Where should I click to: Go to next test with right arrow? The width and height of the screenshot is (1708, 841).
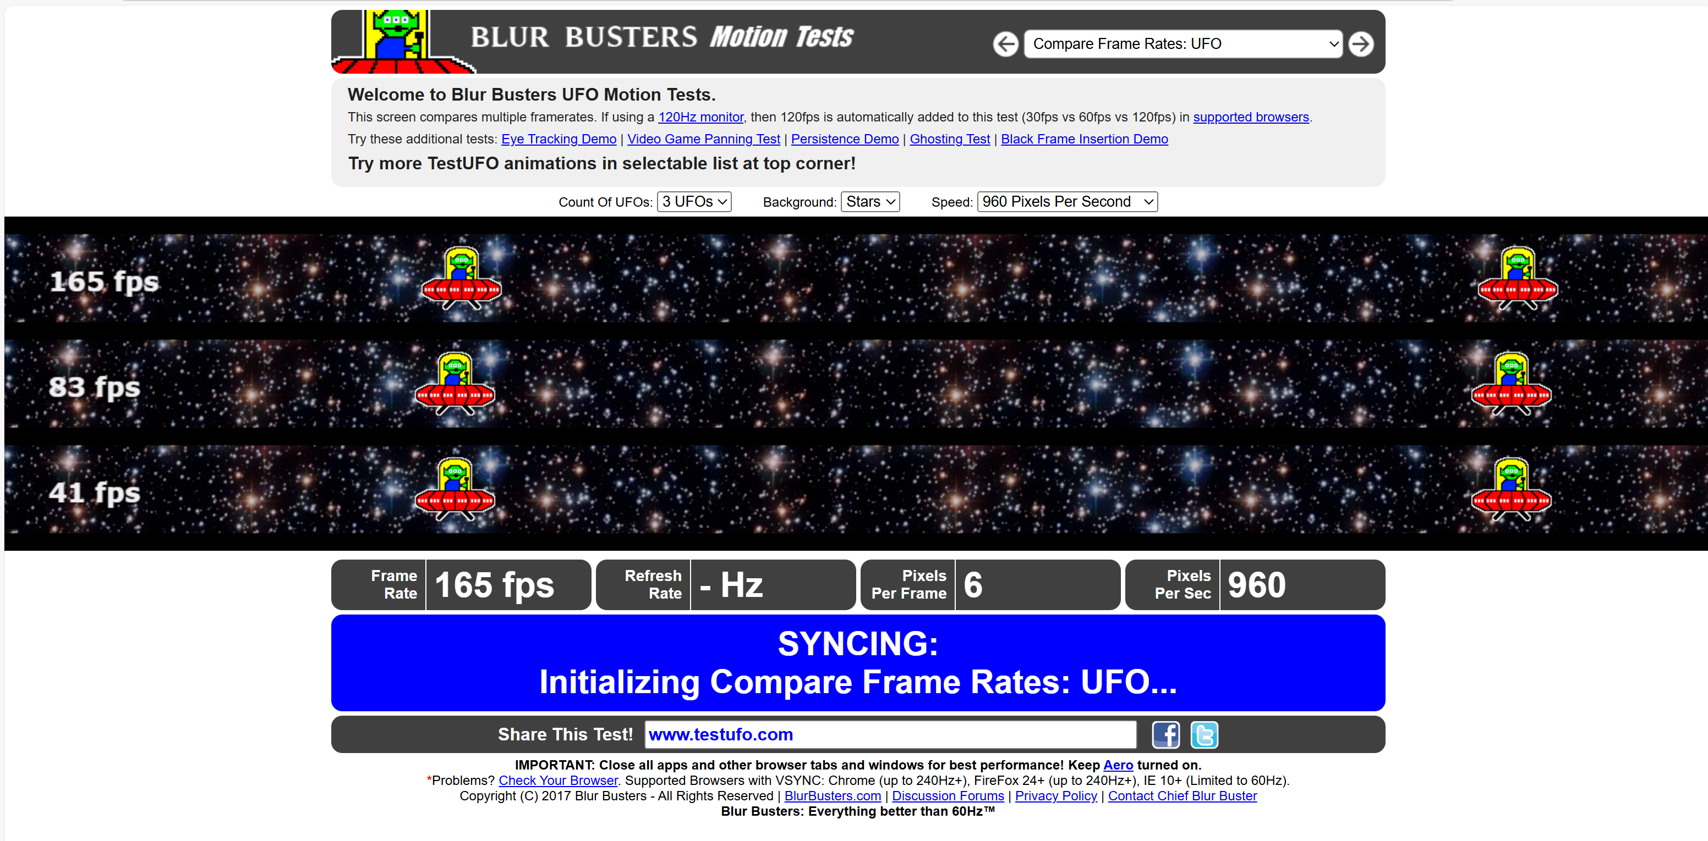[x=1361, y=45]
